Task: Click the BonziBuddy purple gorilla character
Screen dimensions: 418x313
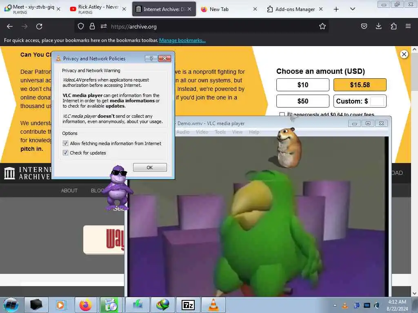Action: tap(118, 188)
